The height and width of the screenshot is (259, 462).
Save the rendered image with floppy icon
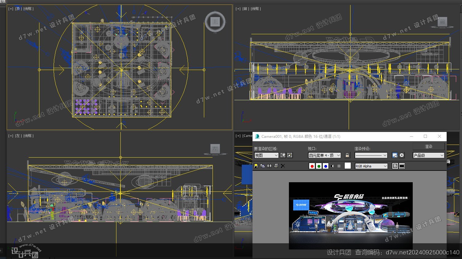tap(256, 166)
